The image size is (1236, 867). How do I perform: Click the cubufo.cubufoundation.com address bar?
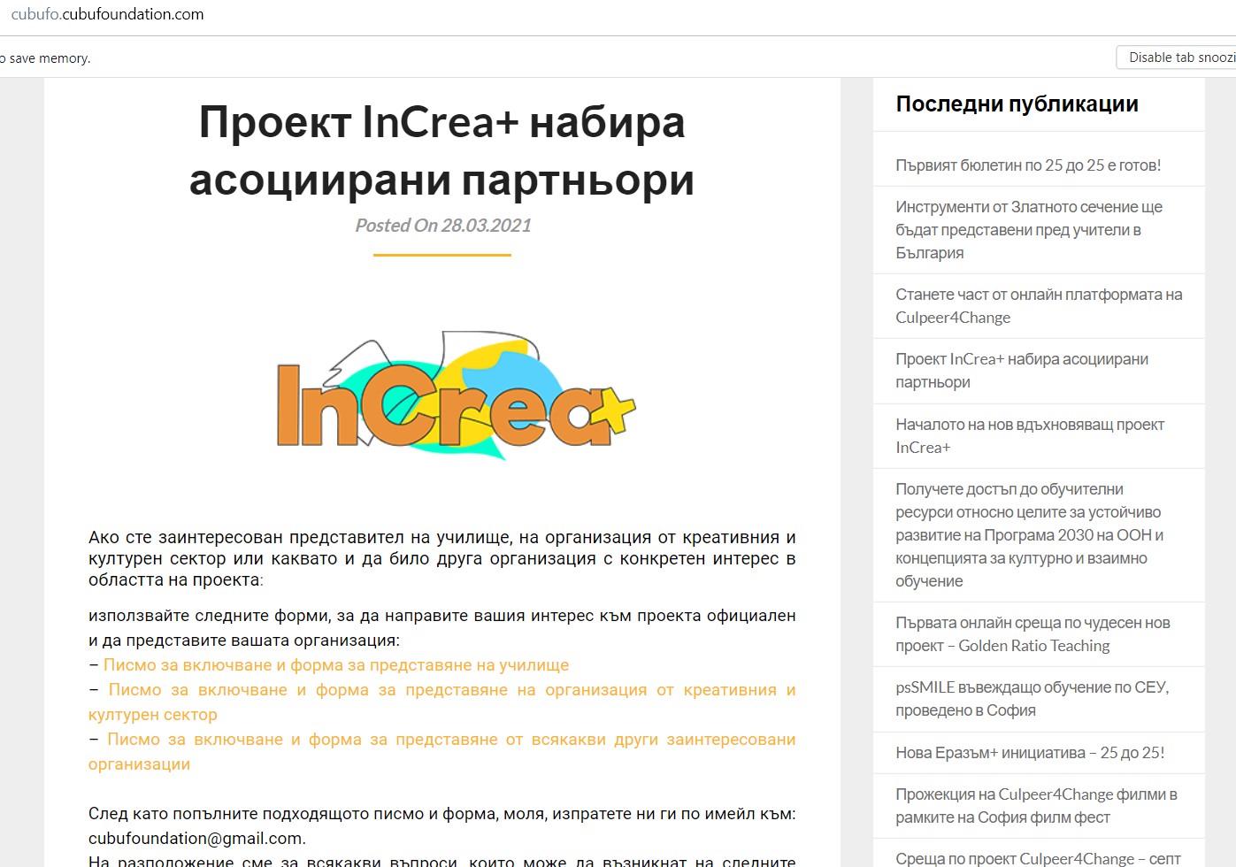pyautogui.click(x=107, y=14)
